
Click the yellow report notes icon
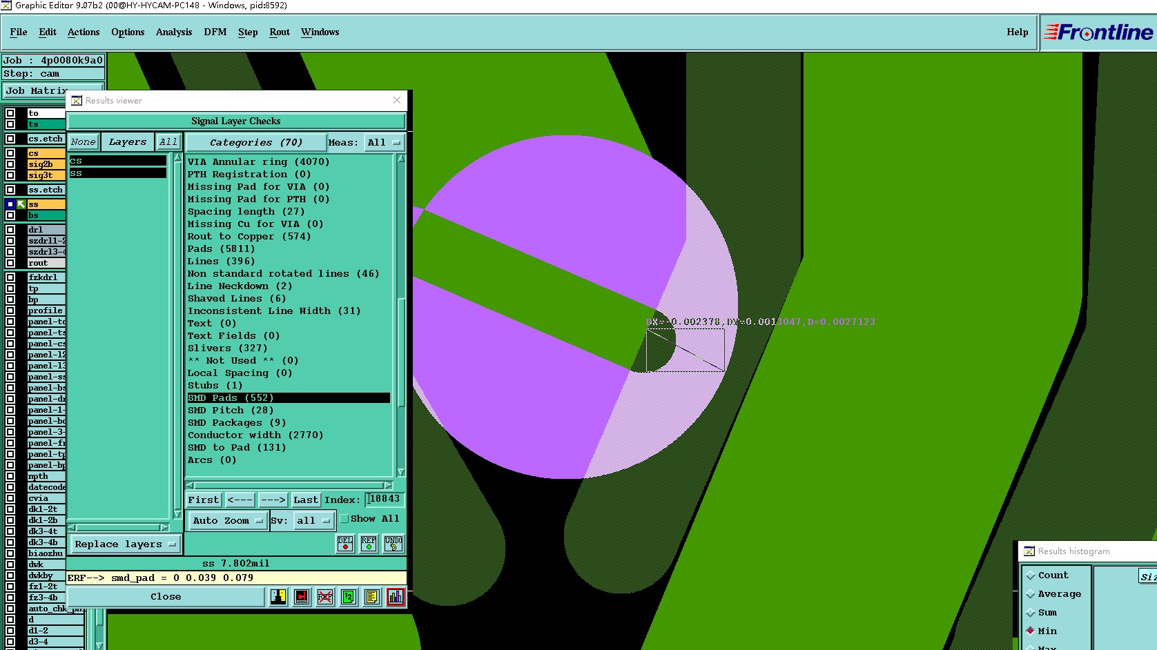(x=372, y=597)
